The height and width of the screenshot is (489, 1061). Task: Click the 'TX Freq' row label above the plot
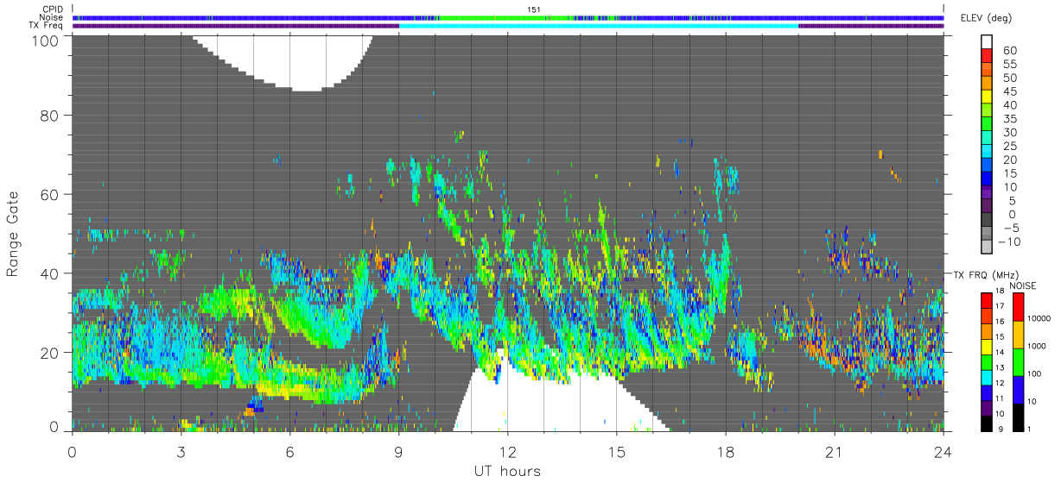[x=47, y=26]
